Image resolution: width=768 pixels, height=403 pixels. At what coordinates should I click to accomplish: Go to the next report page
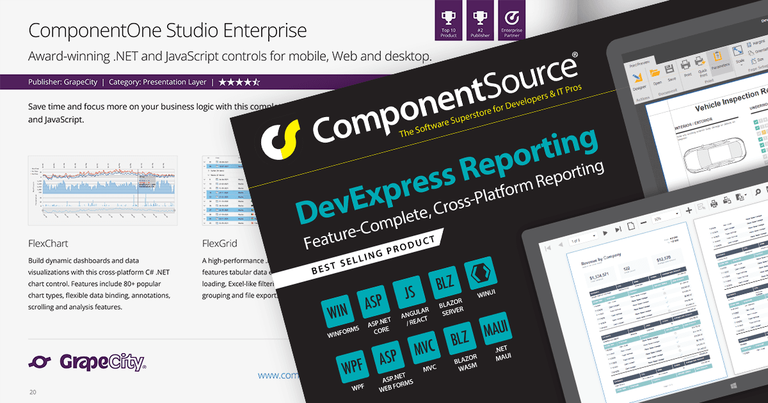click(605, 233)
